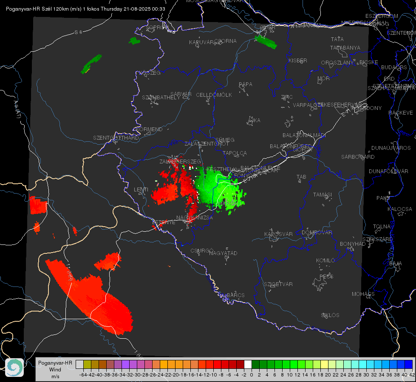Select the OROSZLÁNY label
The image size is (416, 382).
pyautogui.click(x=337, y=62)
